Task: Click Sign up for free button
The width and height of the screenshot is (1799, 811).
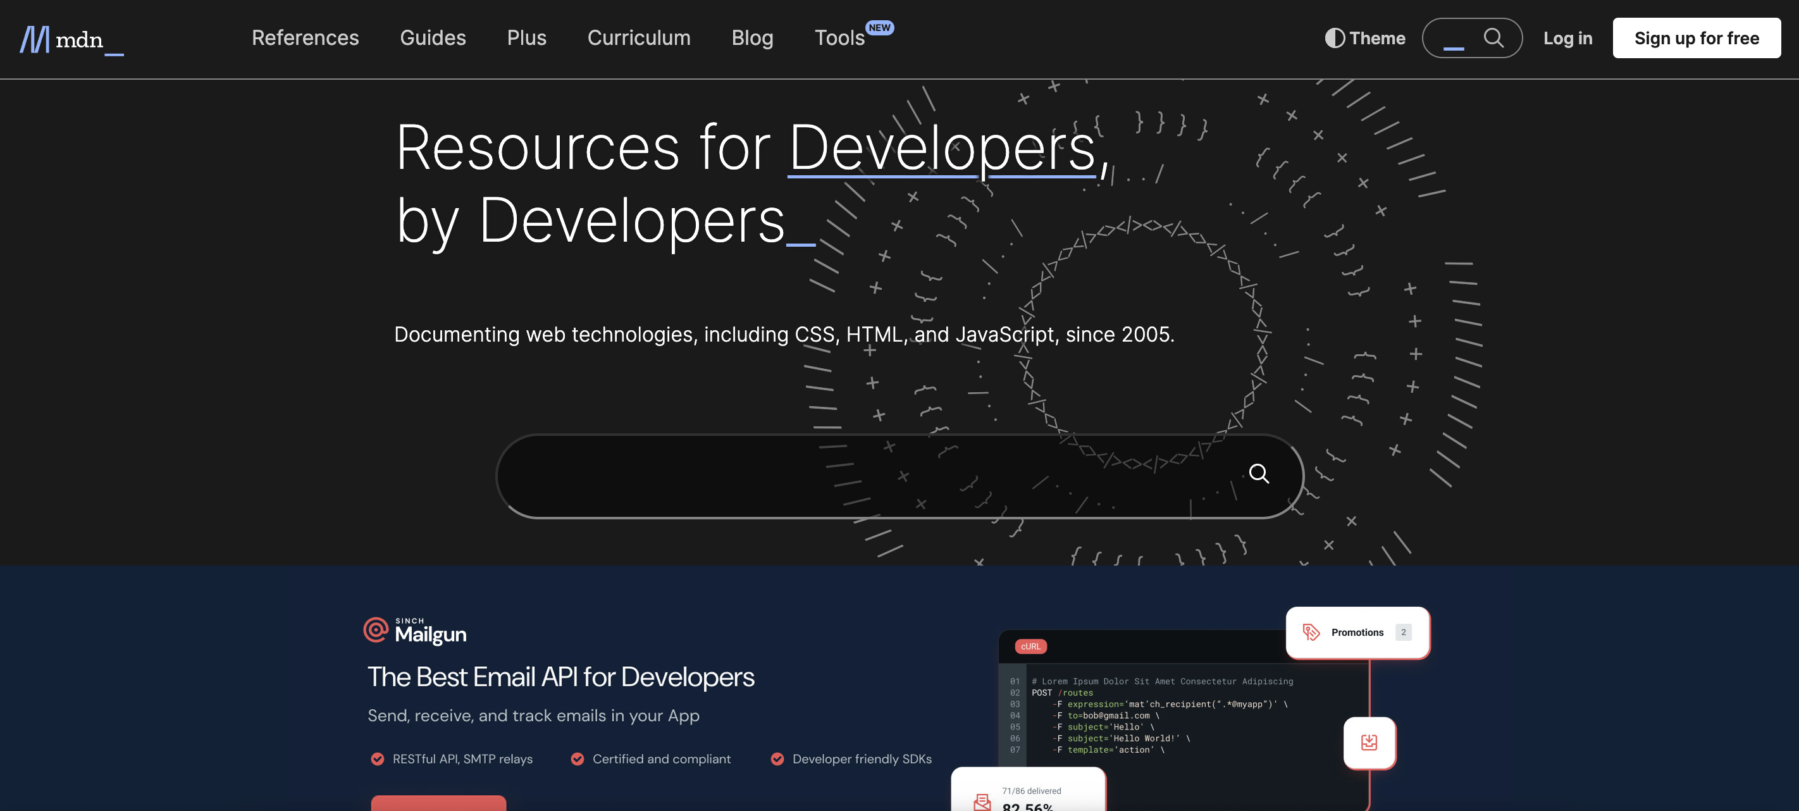Action: tap(1697, 39)
